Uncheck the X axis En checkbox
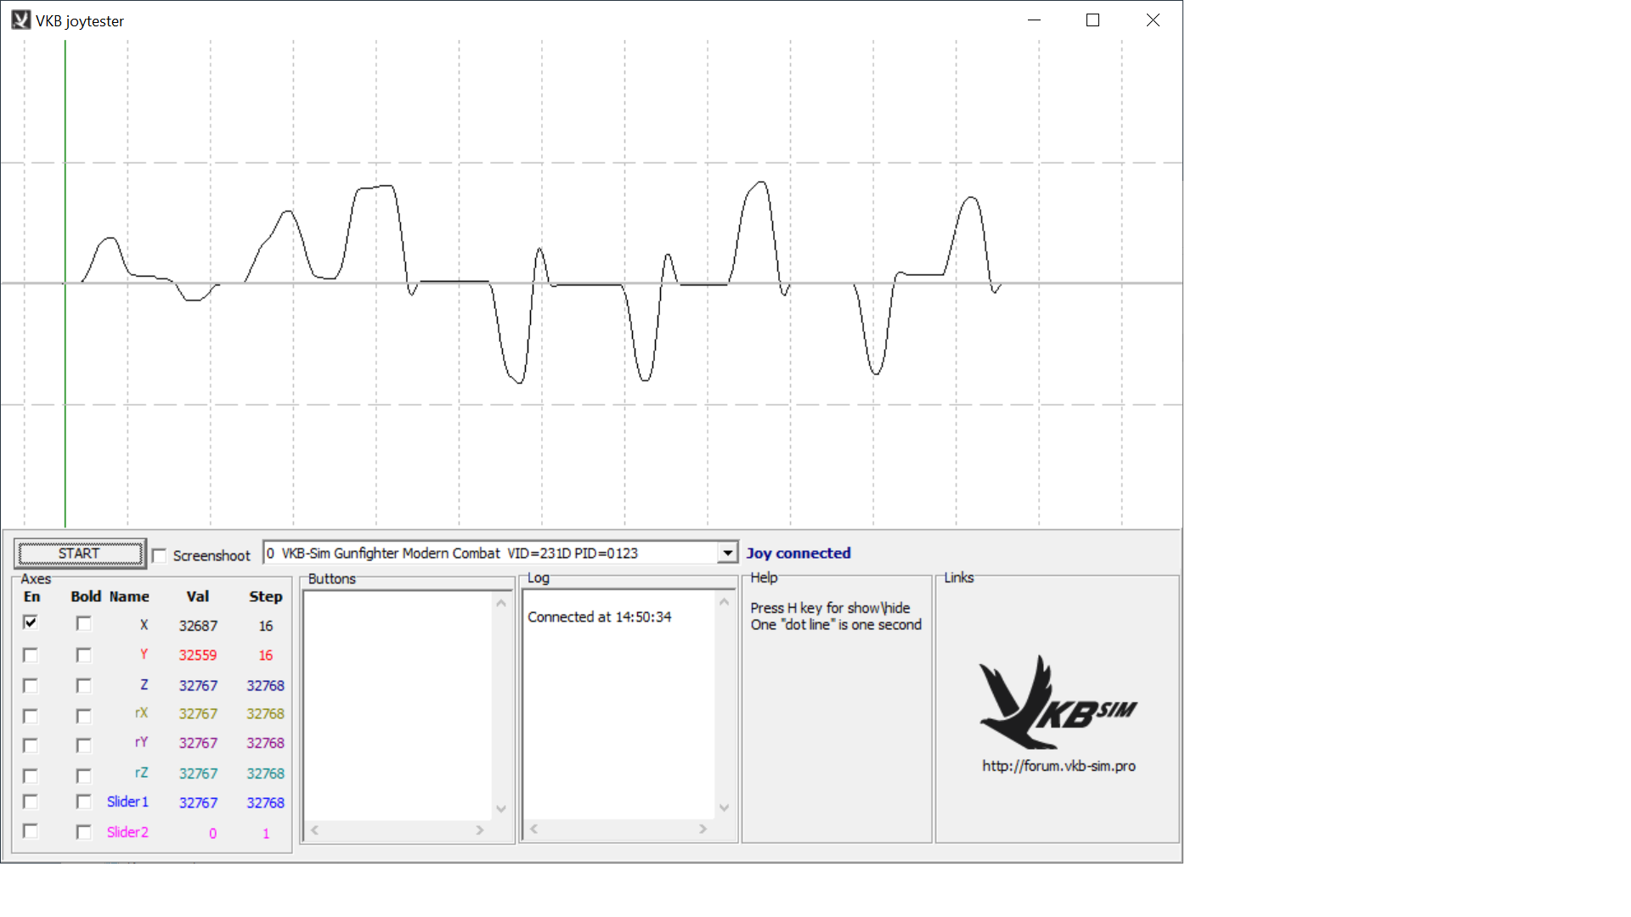 31,623
